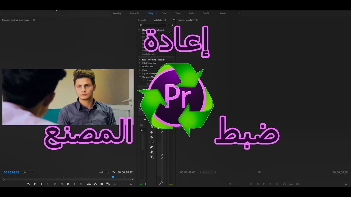Open the Fit zoom level dropdown

[x=29, y=172]
